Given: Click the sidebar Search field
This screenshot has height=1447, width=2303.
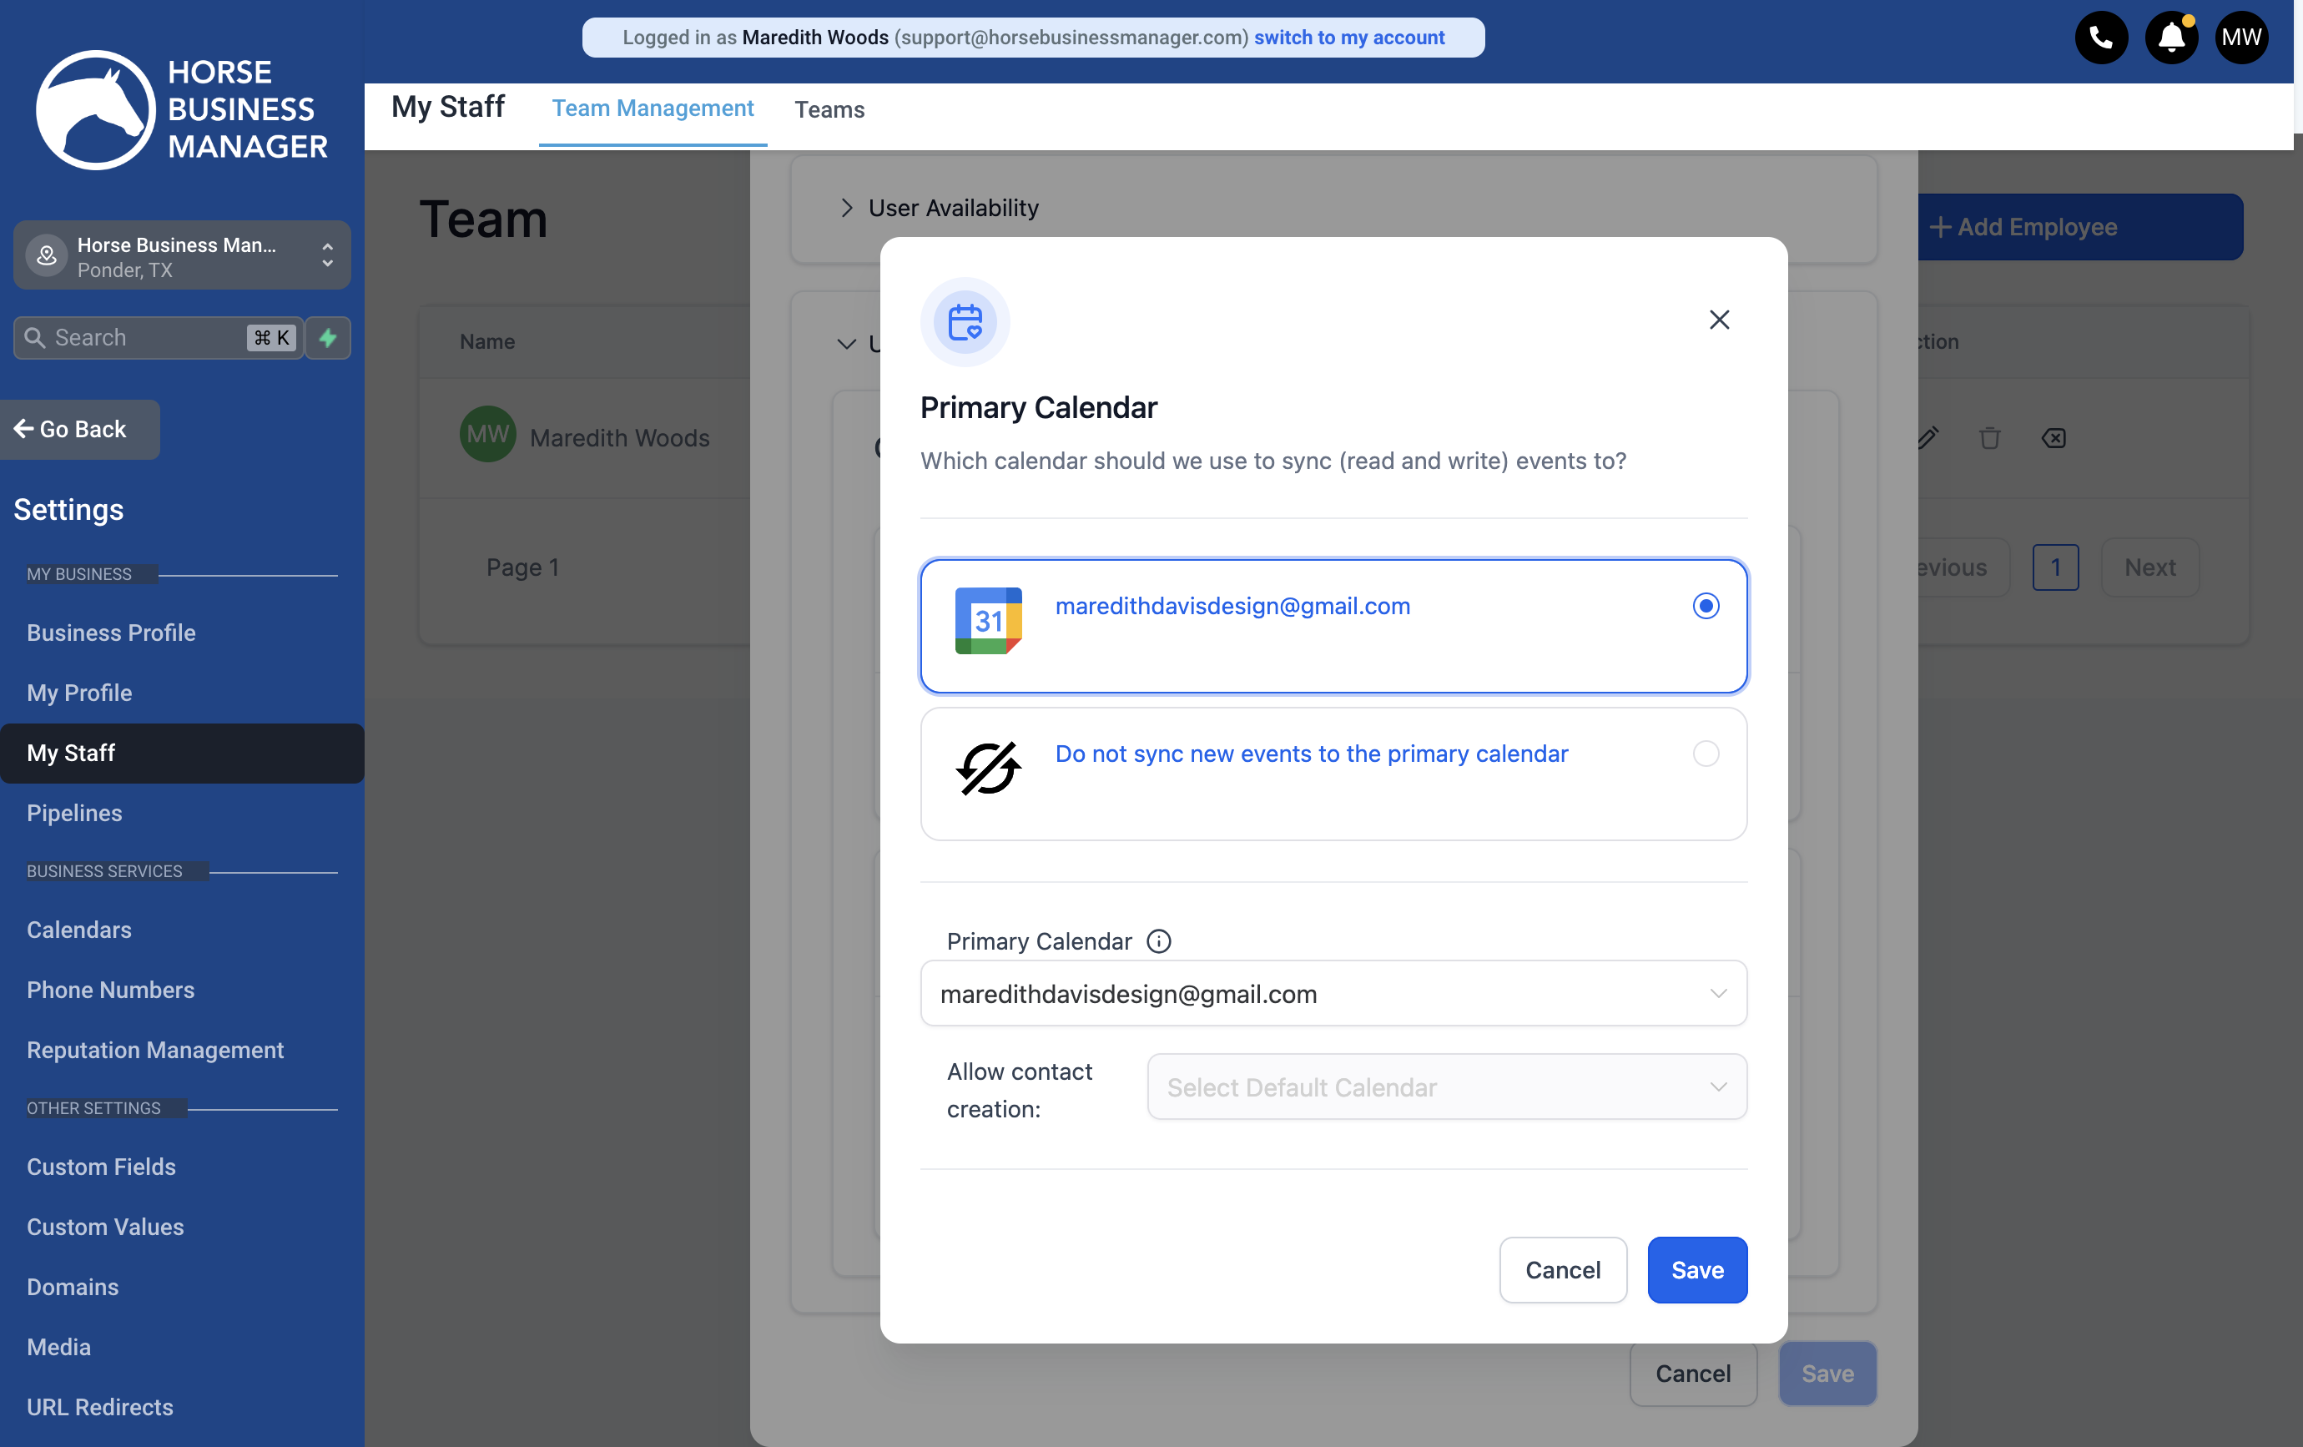Looking at the screenshot, I should pos(158,338).
